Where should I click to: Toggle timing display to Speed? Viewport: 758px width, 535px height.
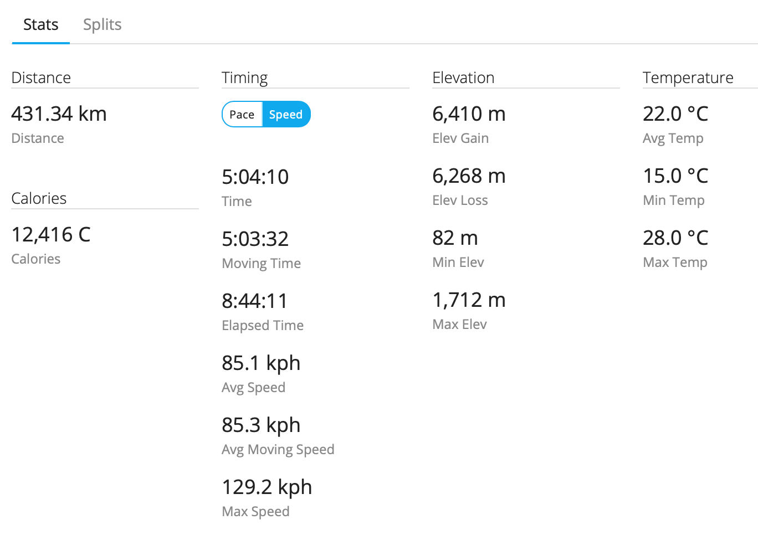pyautogui.click(x=286, y=114)
